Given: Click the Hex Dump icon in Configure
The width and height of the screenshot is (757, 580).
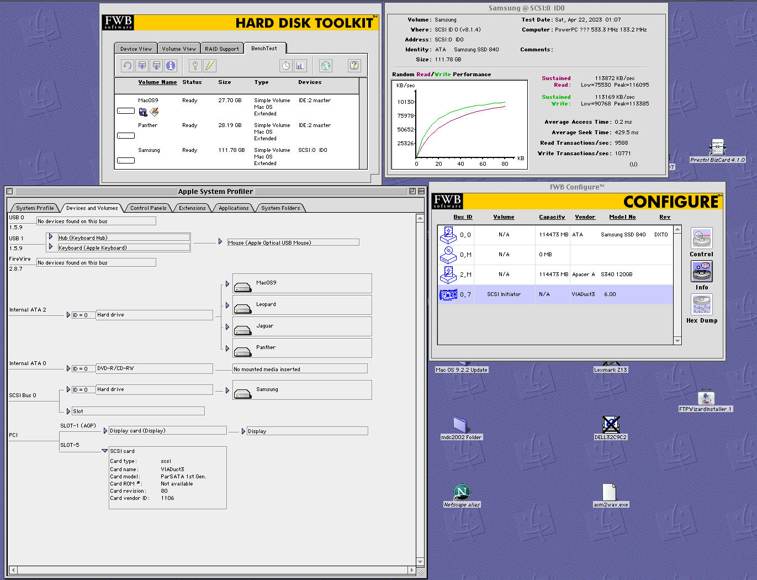Looking at the screenshot, I should click(702, 305).
